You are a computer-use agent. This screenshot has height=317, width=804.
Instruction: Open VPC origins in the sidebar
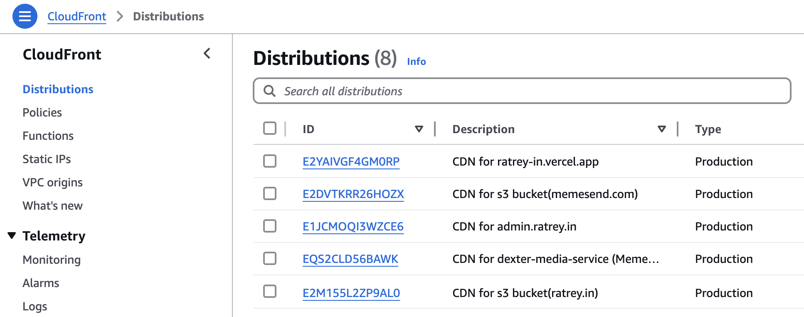coord(53,182)
